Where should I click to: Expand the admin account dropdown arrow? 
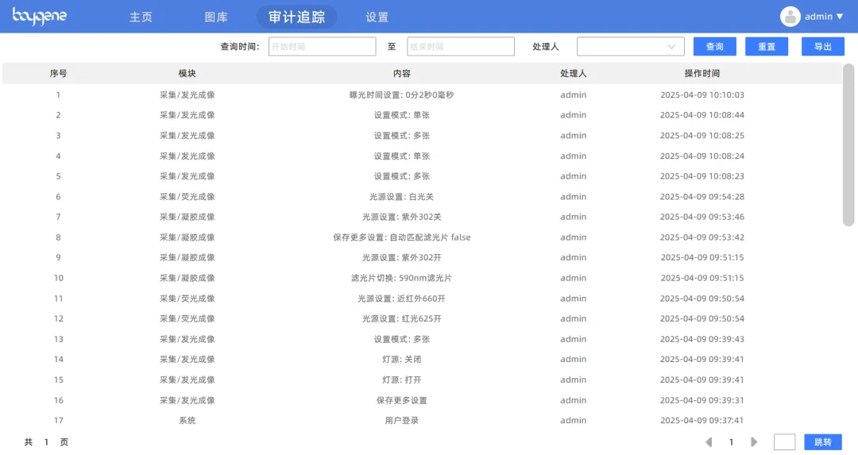tap(840, 17)
